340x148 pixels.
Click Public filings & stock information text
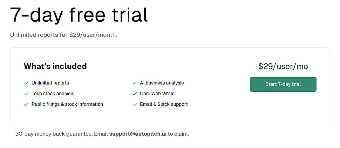(67, 104)
